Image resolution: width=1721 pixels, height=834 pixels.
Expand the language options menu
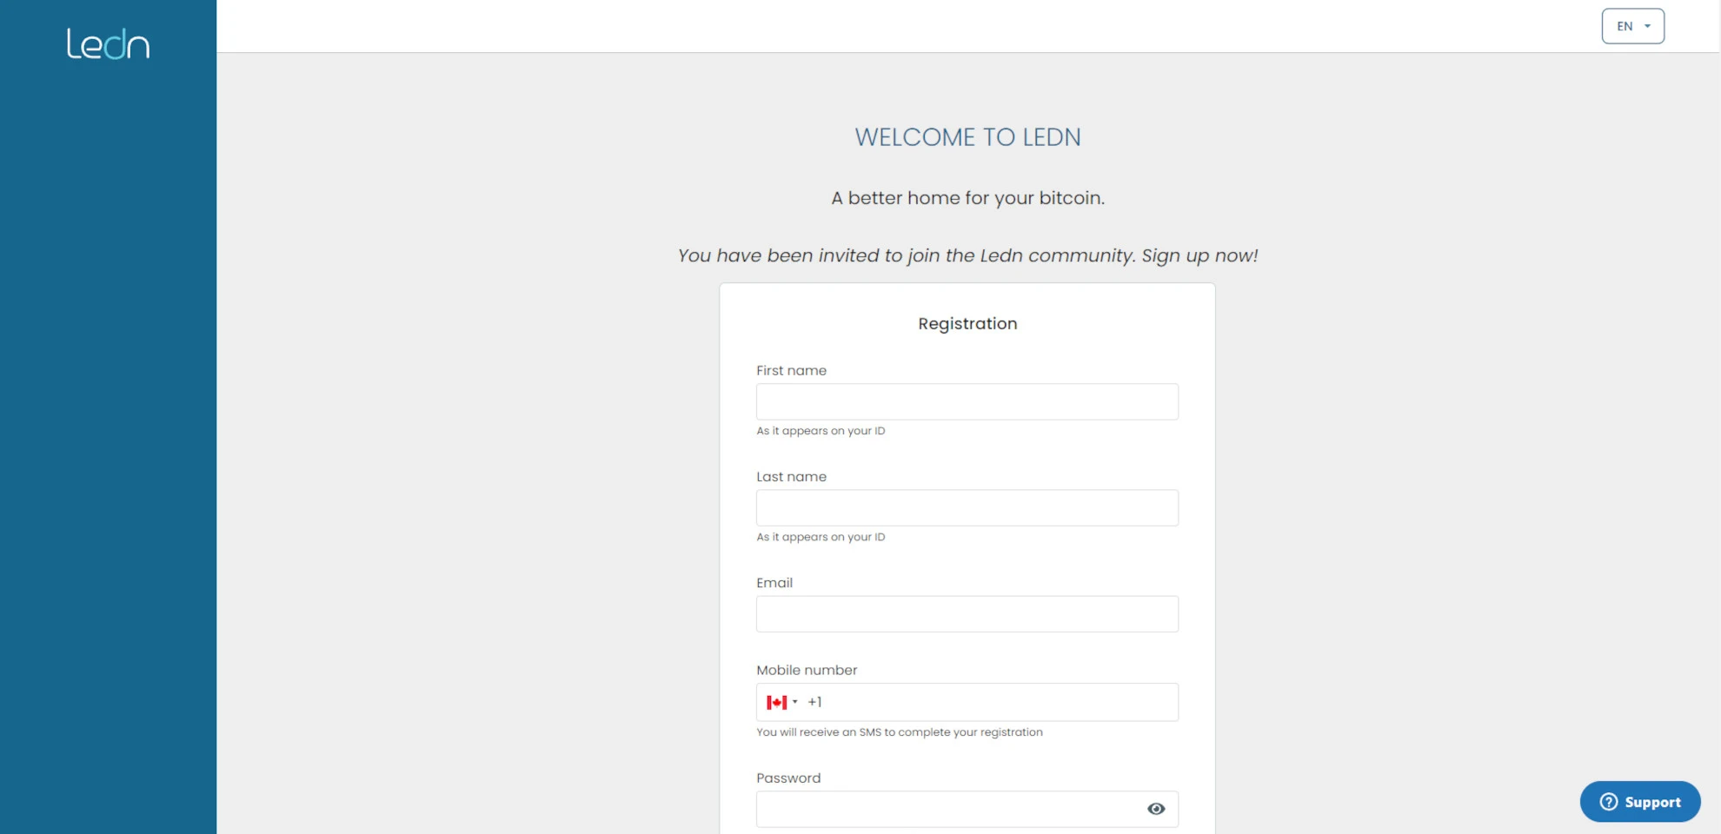pos(1632,25)
